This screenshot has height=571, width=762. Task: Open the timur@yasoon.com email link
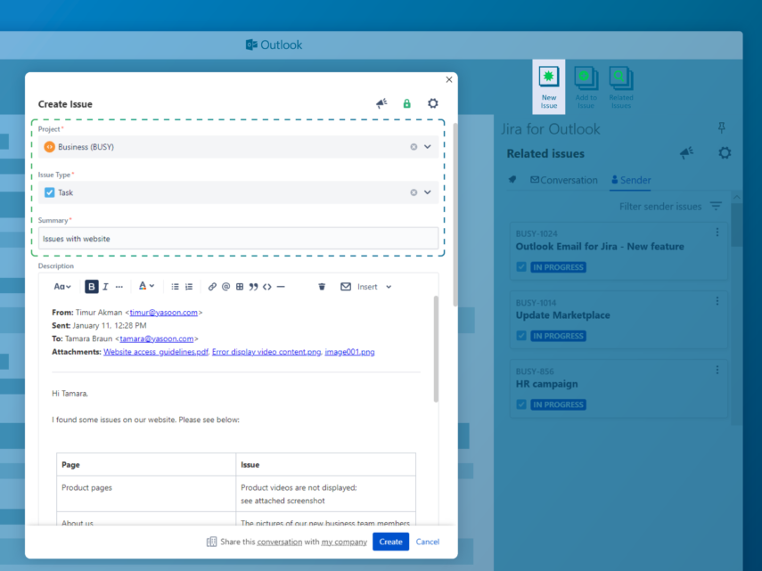164,312
